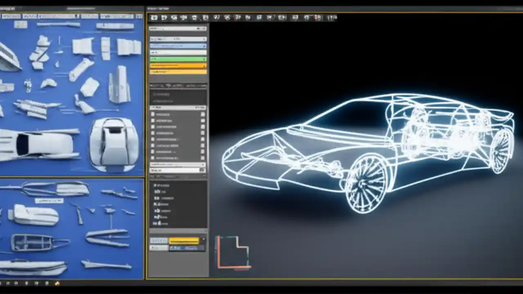The height and width of the screenshot is (294, 523).
Task: Click the search field button in the panel header
Action: click(x=199, y=28)
